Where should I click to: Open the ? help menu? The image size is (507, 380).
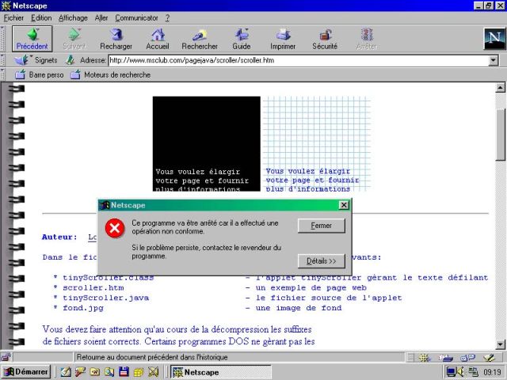167,17
